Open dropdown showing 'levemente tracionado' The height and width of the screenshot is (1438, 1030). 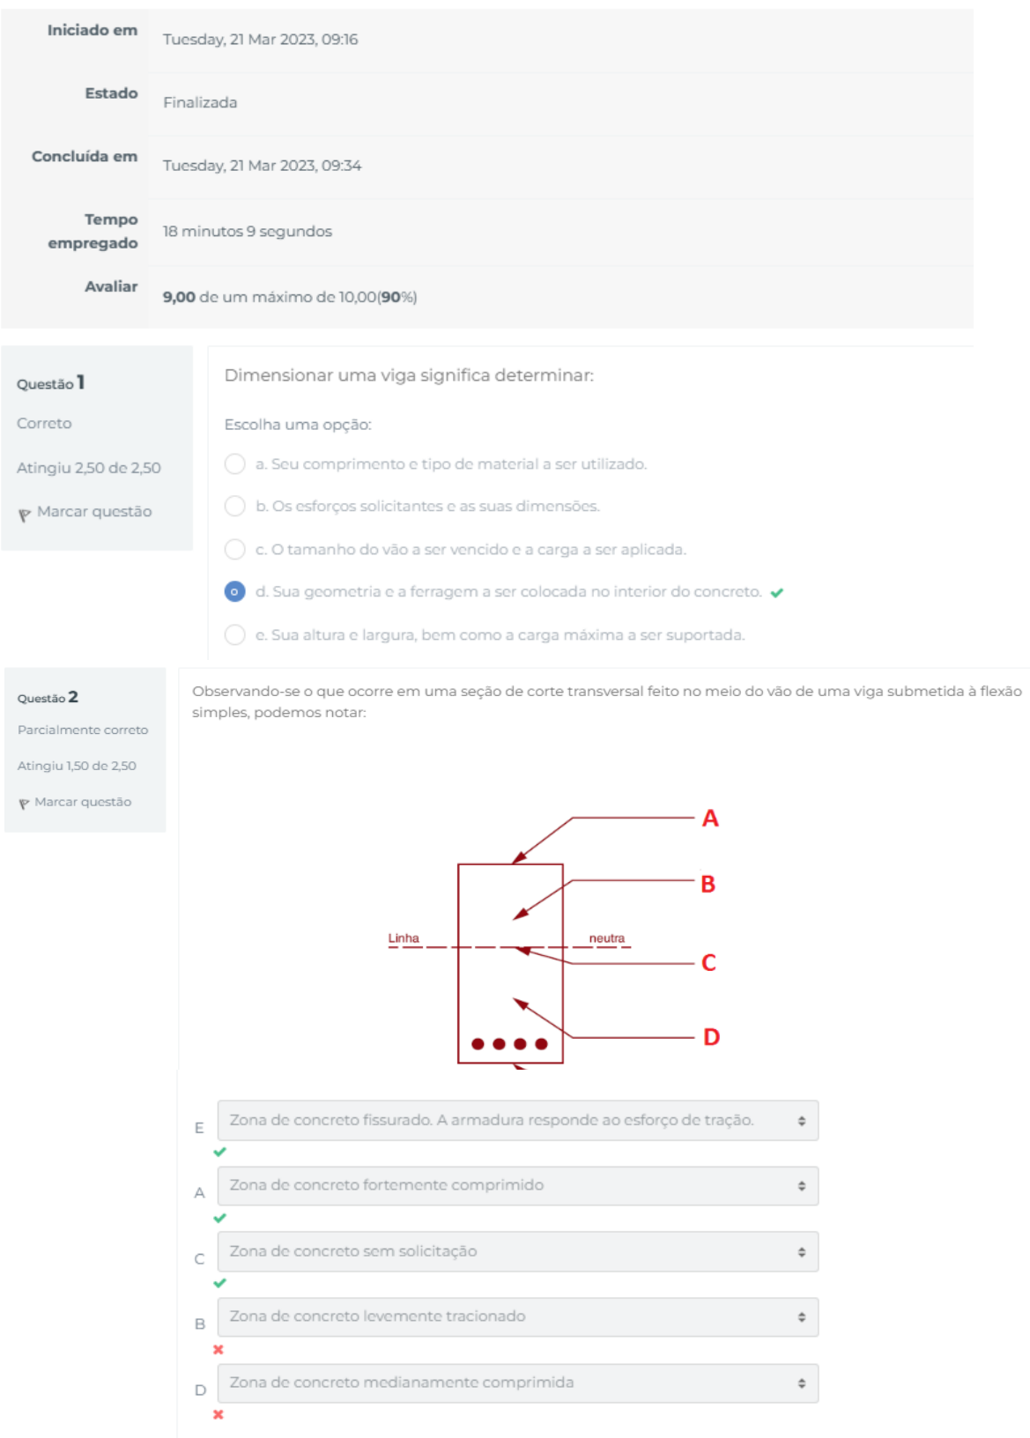(x=517, y=1316)
